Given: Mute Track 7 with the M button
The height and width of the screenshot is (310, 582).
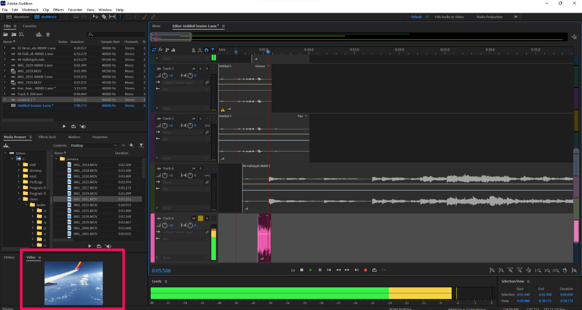Looking at the screenshot, I should coord(193,69).
